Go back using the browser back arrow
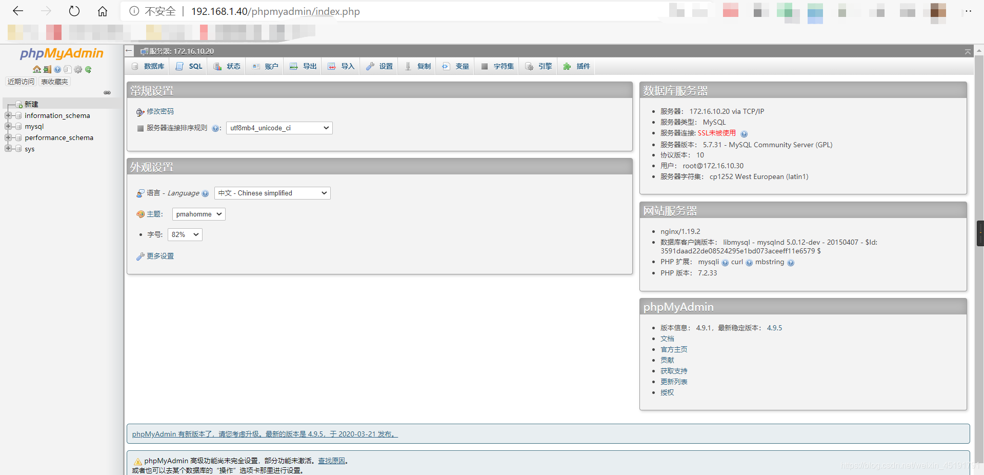Viewport: 984px width, 475px height. click(x=18, y=11)
